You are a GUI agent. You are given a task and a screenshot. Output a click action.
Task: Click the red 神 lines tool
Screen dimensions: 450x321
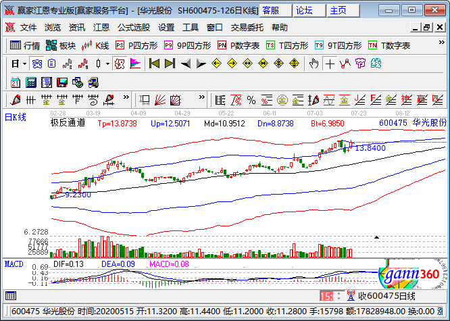(x=406, y=100)
